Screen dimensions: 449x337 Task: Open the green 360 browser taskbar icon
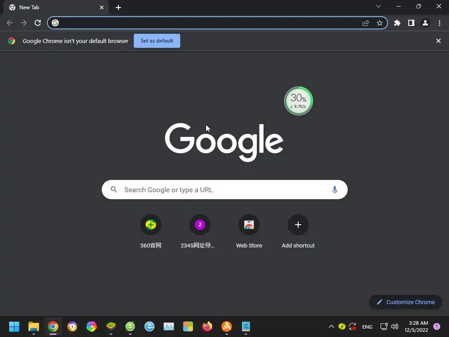130,326
